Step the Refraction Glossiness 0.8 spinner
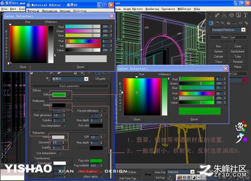This screenshot has width=251, height=181. click(x=63, y=142)
